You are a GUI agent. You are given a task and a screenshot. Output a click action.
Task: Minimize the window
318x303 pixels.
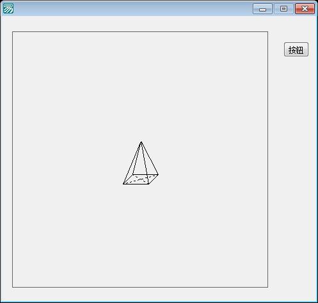[262, 9]
